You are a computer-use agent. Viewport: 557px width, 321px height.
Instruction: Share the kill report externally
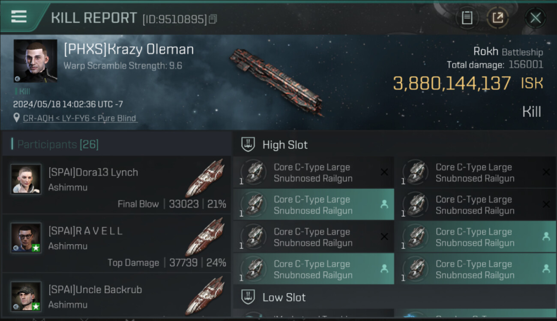[497, 18]
